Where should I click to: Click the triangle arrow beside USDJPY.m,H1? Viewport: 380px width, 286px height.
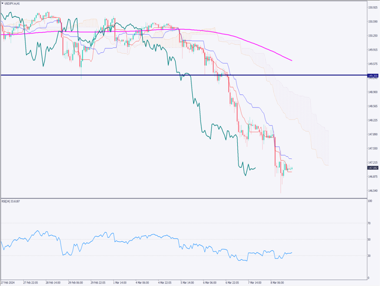pos(3,3)
